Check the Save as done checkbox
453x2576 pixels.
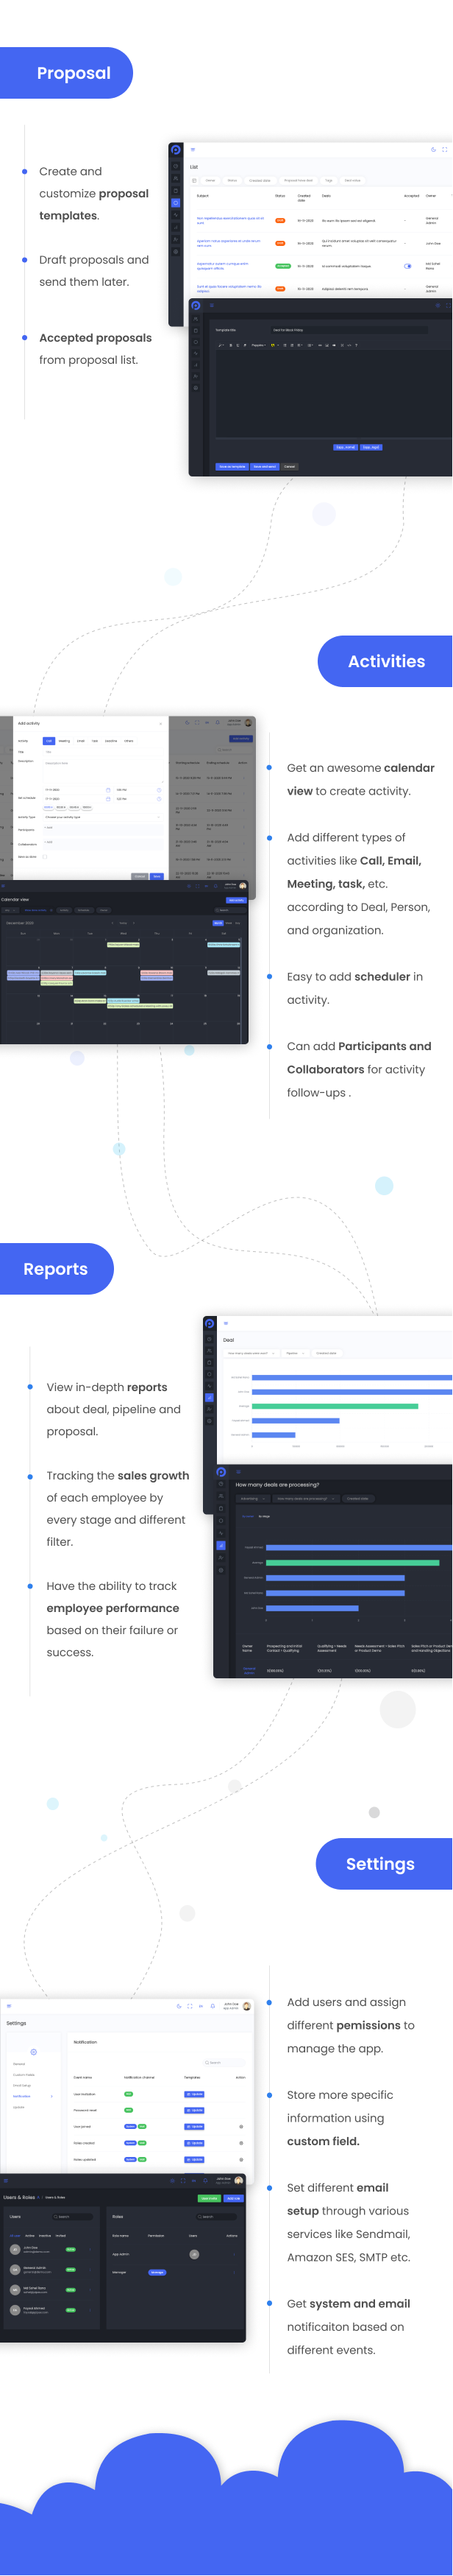[x=45, y=857]
